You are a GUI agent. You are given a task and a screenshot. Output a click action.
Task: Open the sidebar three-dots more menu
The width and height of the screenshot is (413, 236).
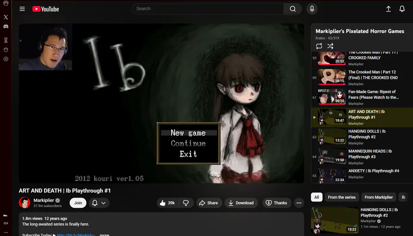tap(6, 232)
